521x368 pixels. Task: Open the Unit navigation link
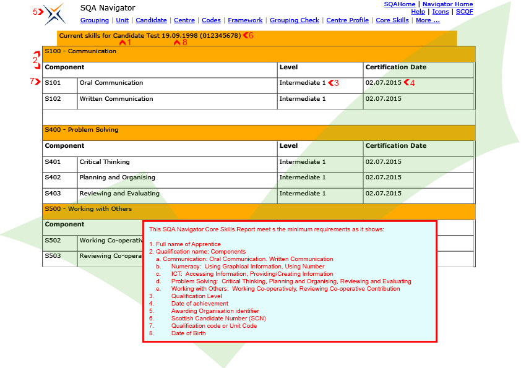tap(123, 20)
